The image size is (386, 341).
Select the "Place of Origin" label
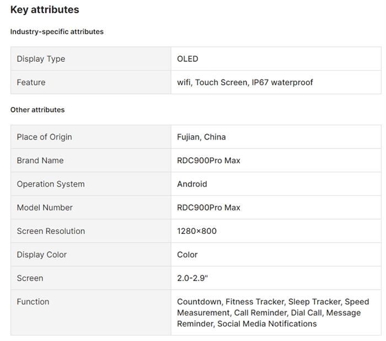pos(44,137)
